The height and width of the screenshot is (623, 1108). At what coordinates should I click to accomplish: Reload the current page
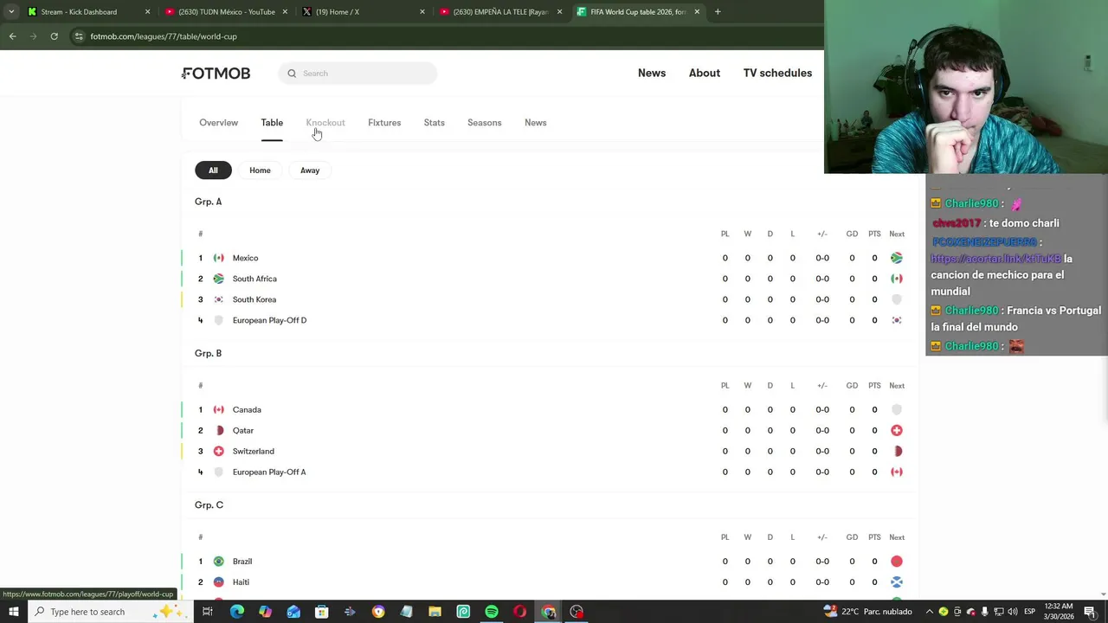tap(54, 36)
